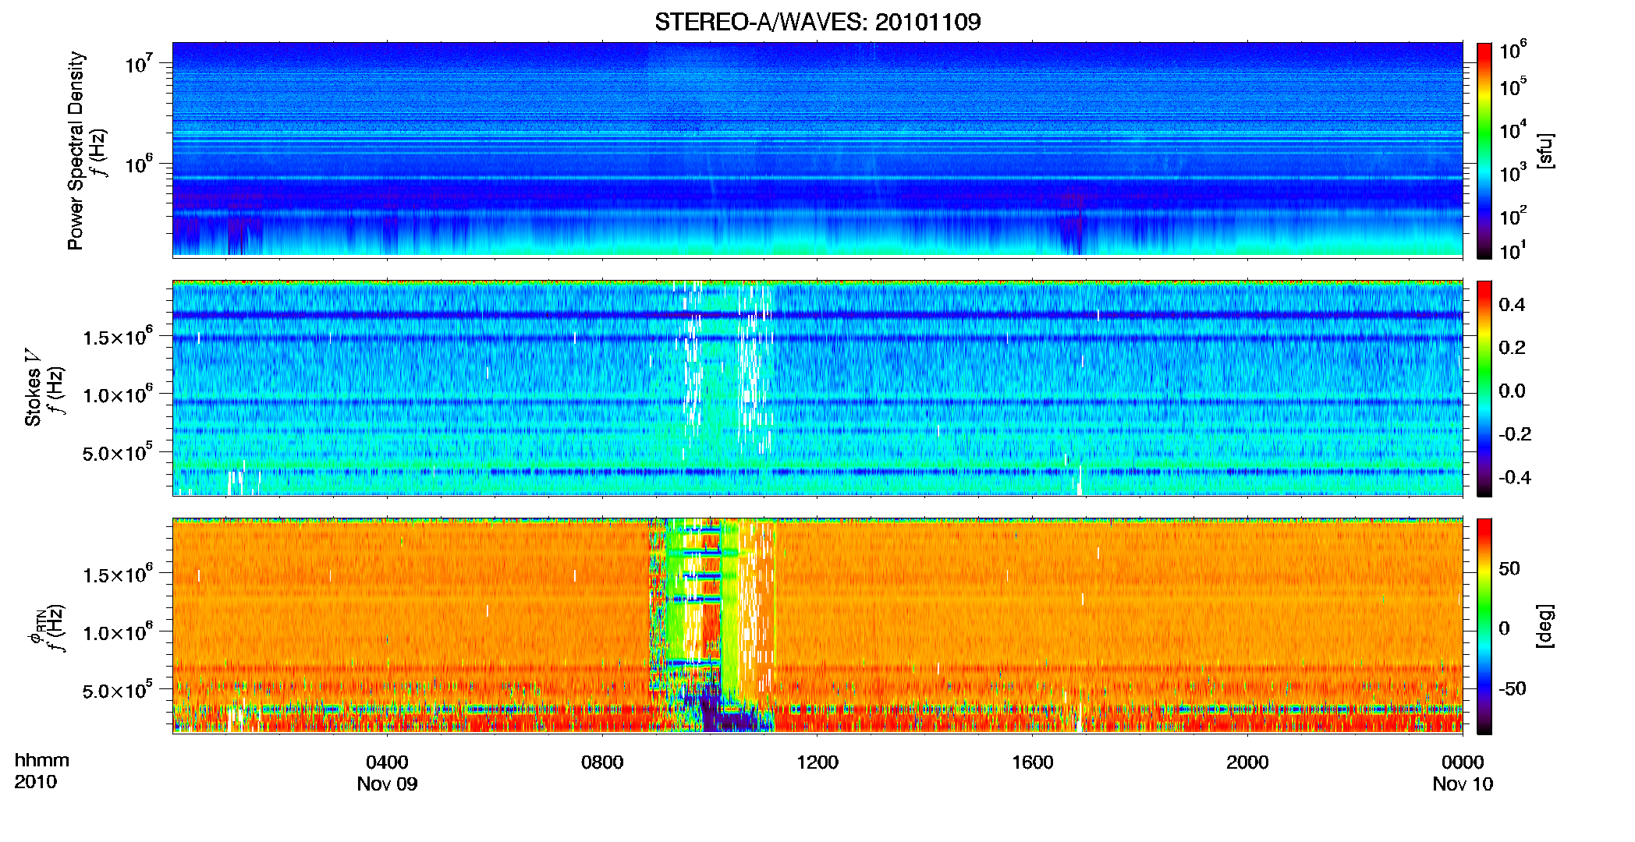Click the hhmm 2010 axis legend
Viewport: 1635px width, 842px height.
tap(42, 771)
